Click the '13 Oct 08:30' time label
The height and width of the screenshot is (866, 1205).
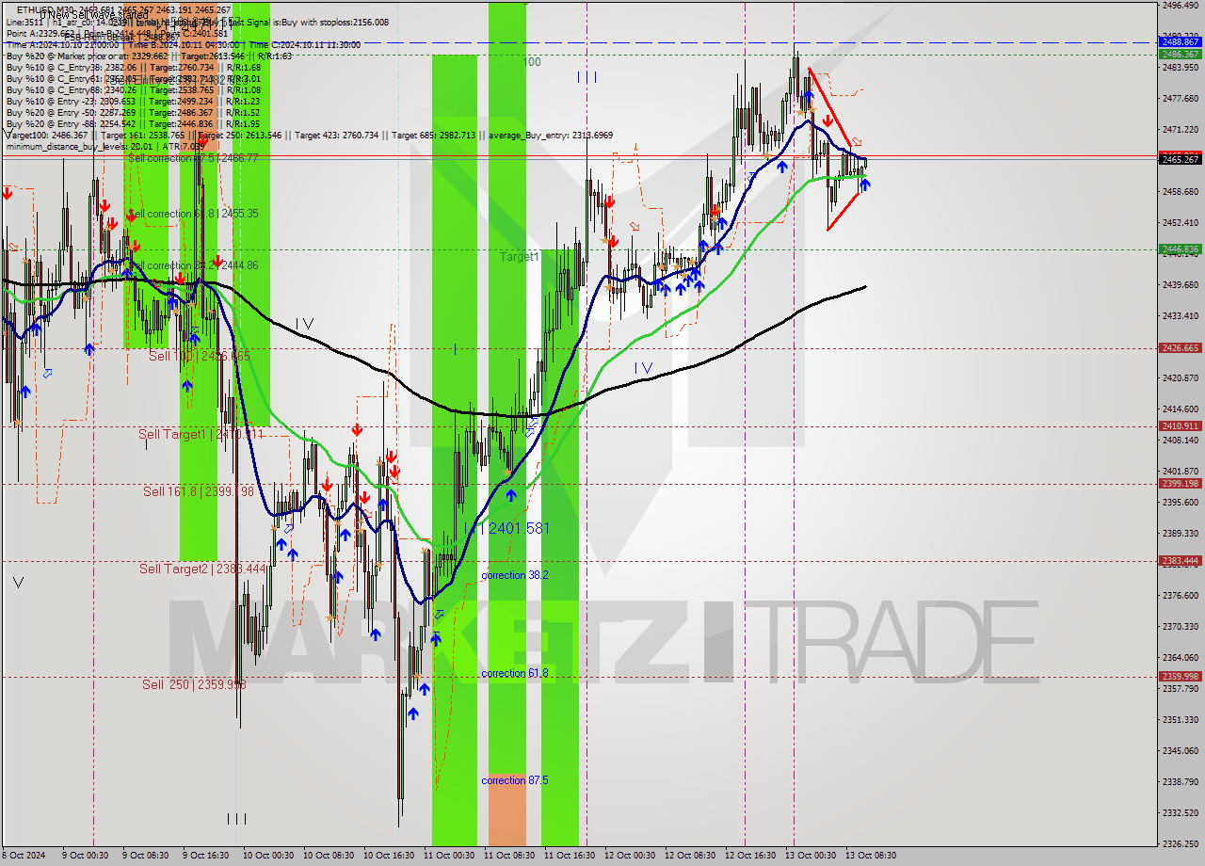tap(871, 856)
